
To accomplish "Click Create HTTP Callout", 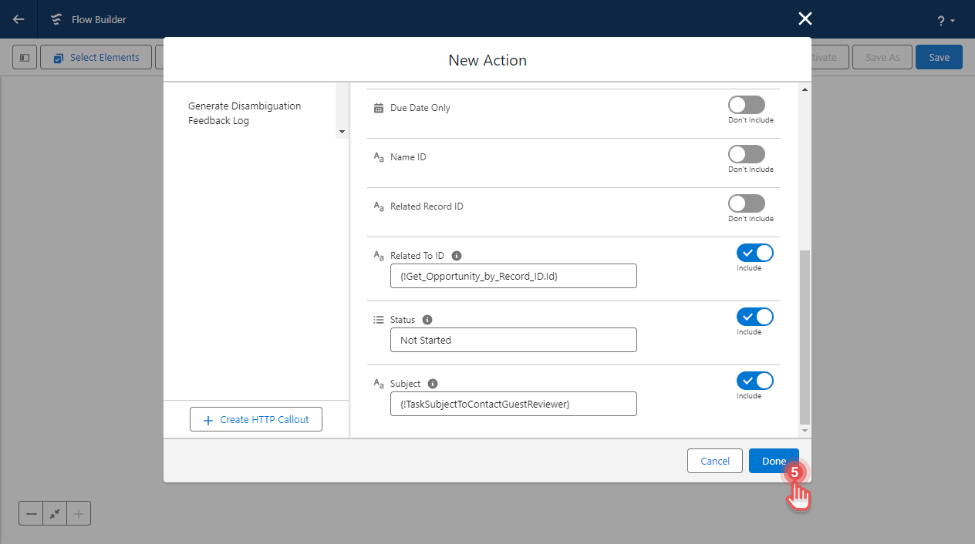I will coord(255,419).
